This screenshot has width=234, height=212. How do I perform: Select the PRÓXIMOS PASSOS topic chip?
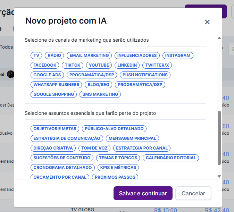pos(115,177)
